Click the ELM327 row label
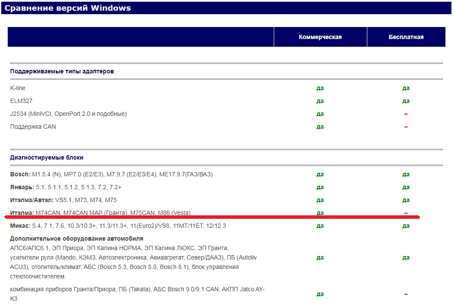 tap(21, 101)
